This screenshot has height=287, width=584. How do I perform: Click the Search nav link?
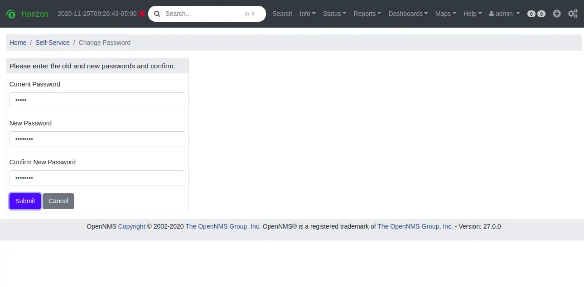(282, 14)
